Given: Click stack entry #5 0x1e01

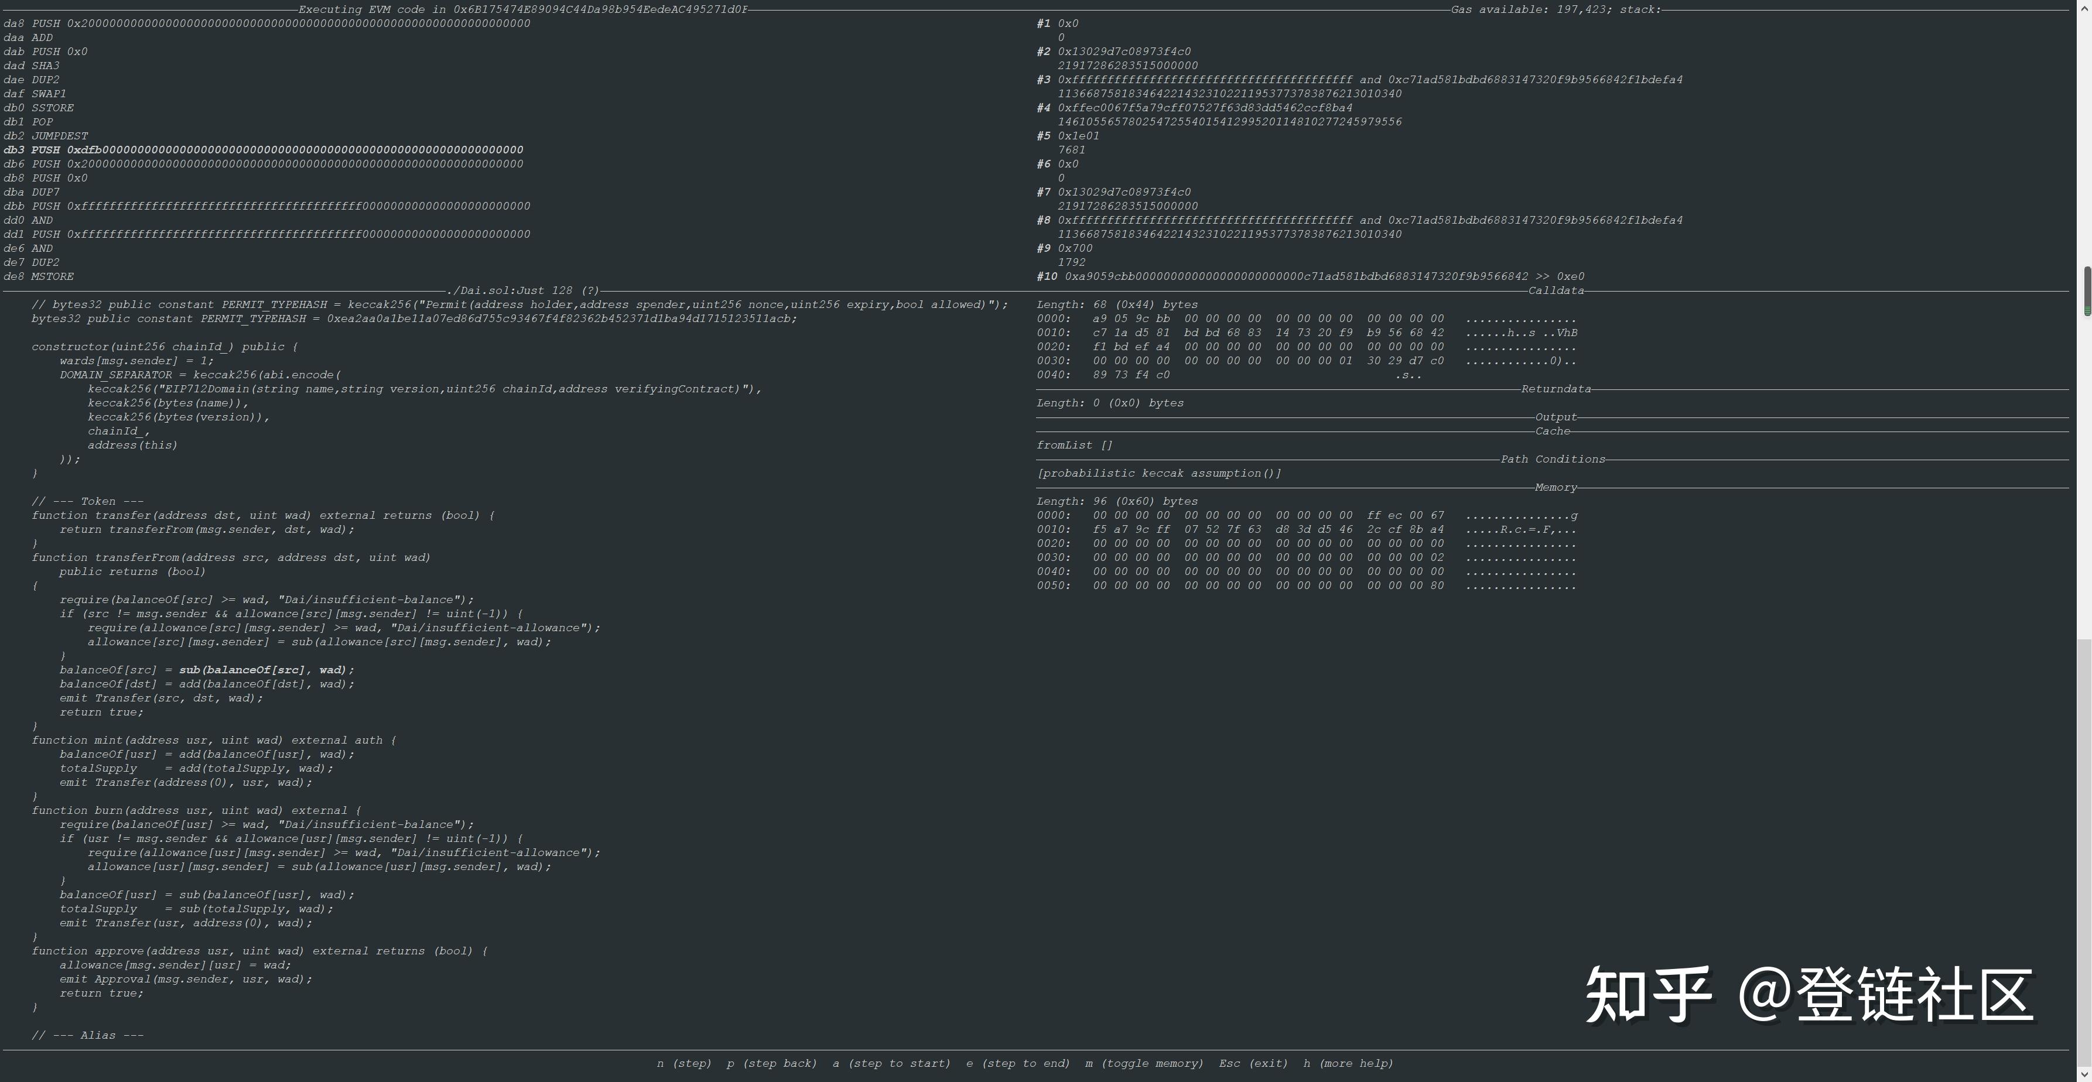Looking at the screenshot, I should 1068,136.
